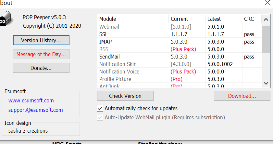Click the Auto-Update WebMail plugin checkbox
Image resolution: width=273 pixels, height=144 pixels.
[x=100, y=117]
